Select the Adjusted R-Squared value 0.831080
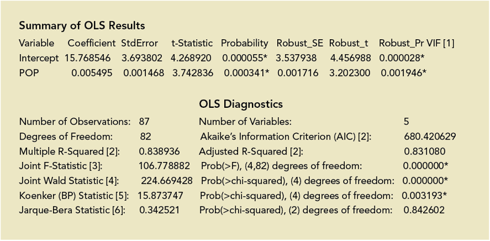The width and height of the screenshot is (490, 241). tap(424, 152)
